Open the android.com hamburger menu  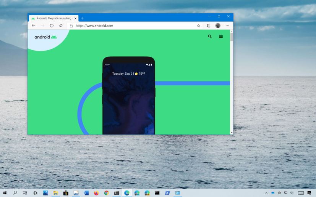[221, 36]
